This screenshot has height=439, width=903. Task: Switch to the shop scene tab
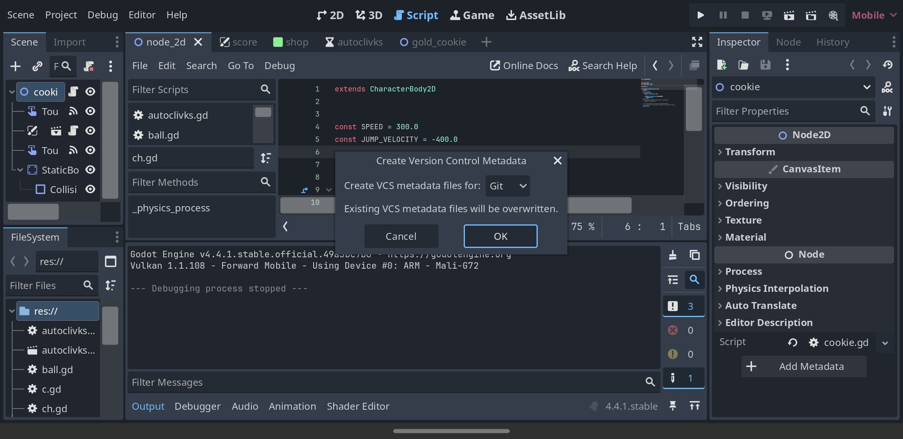tap(290, 42)
